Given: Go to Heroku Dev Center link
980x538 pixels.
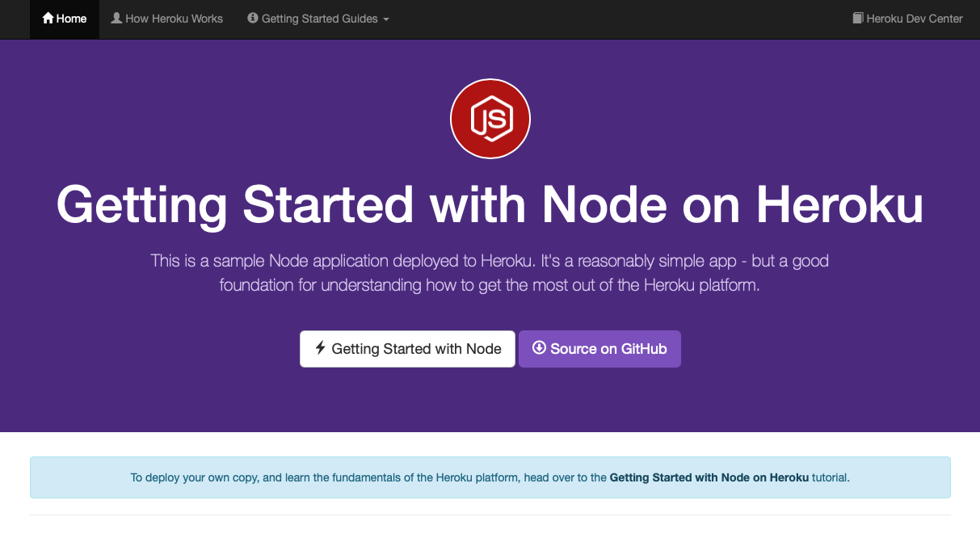Looking at the screenshot, I should pyautogui.click(x=907, y=19).
